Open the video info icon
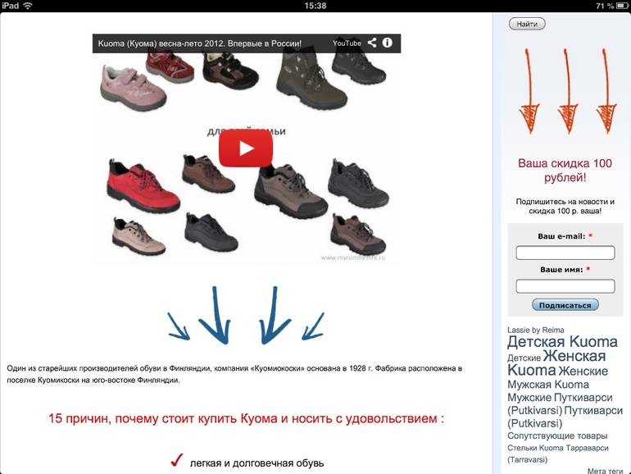631x474 pixels. click(388, 43)
